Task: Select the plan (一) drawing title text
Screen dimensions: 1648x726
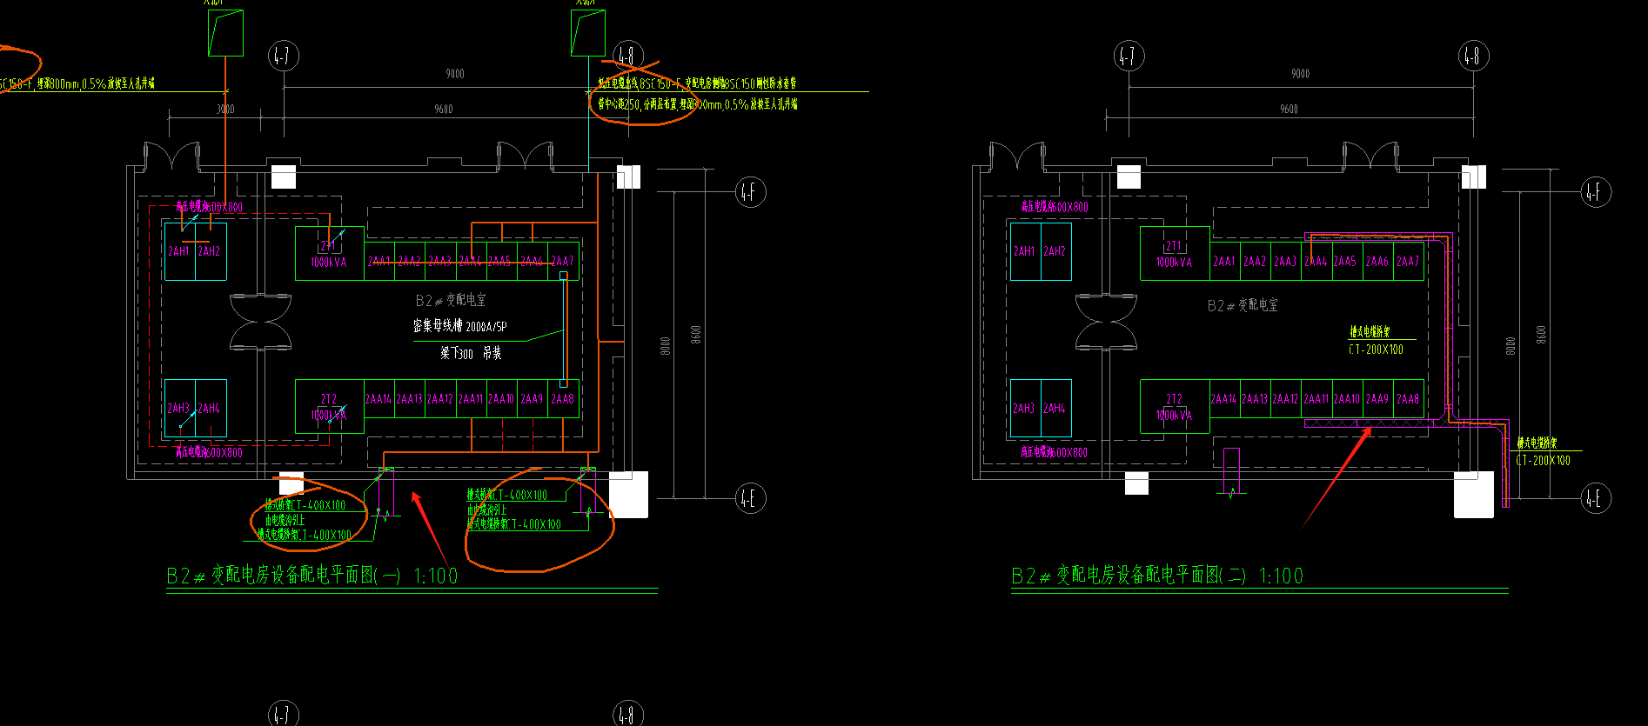Action: click(312, 576)
